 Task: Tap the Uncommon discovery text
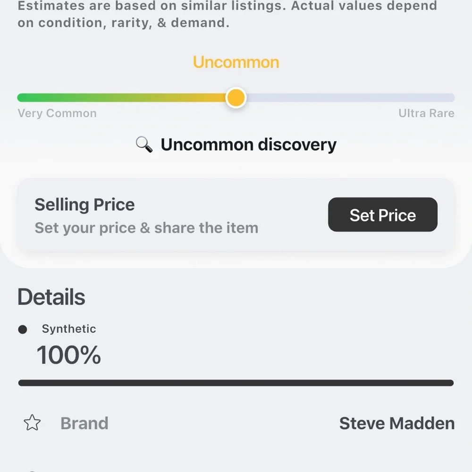tap(249, 145)
